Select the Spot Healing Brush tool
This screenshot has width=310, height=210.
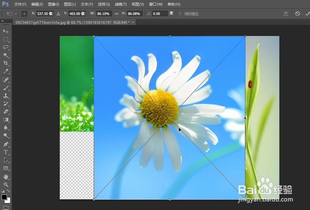6,80
